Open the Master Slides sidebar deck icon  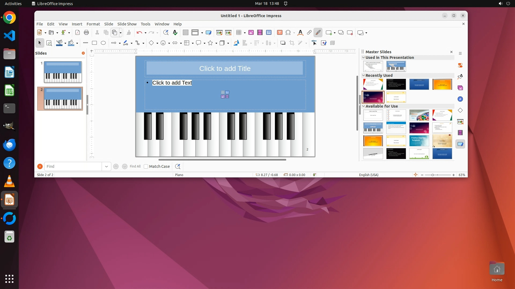tap(460, 144)
